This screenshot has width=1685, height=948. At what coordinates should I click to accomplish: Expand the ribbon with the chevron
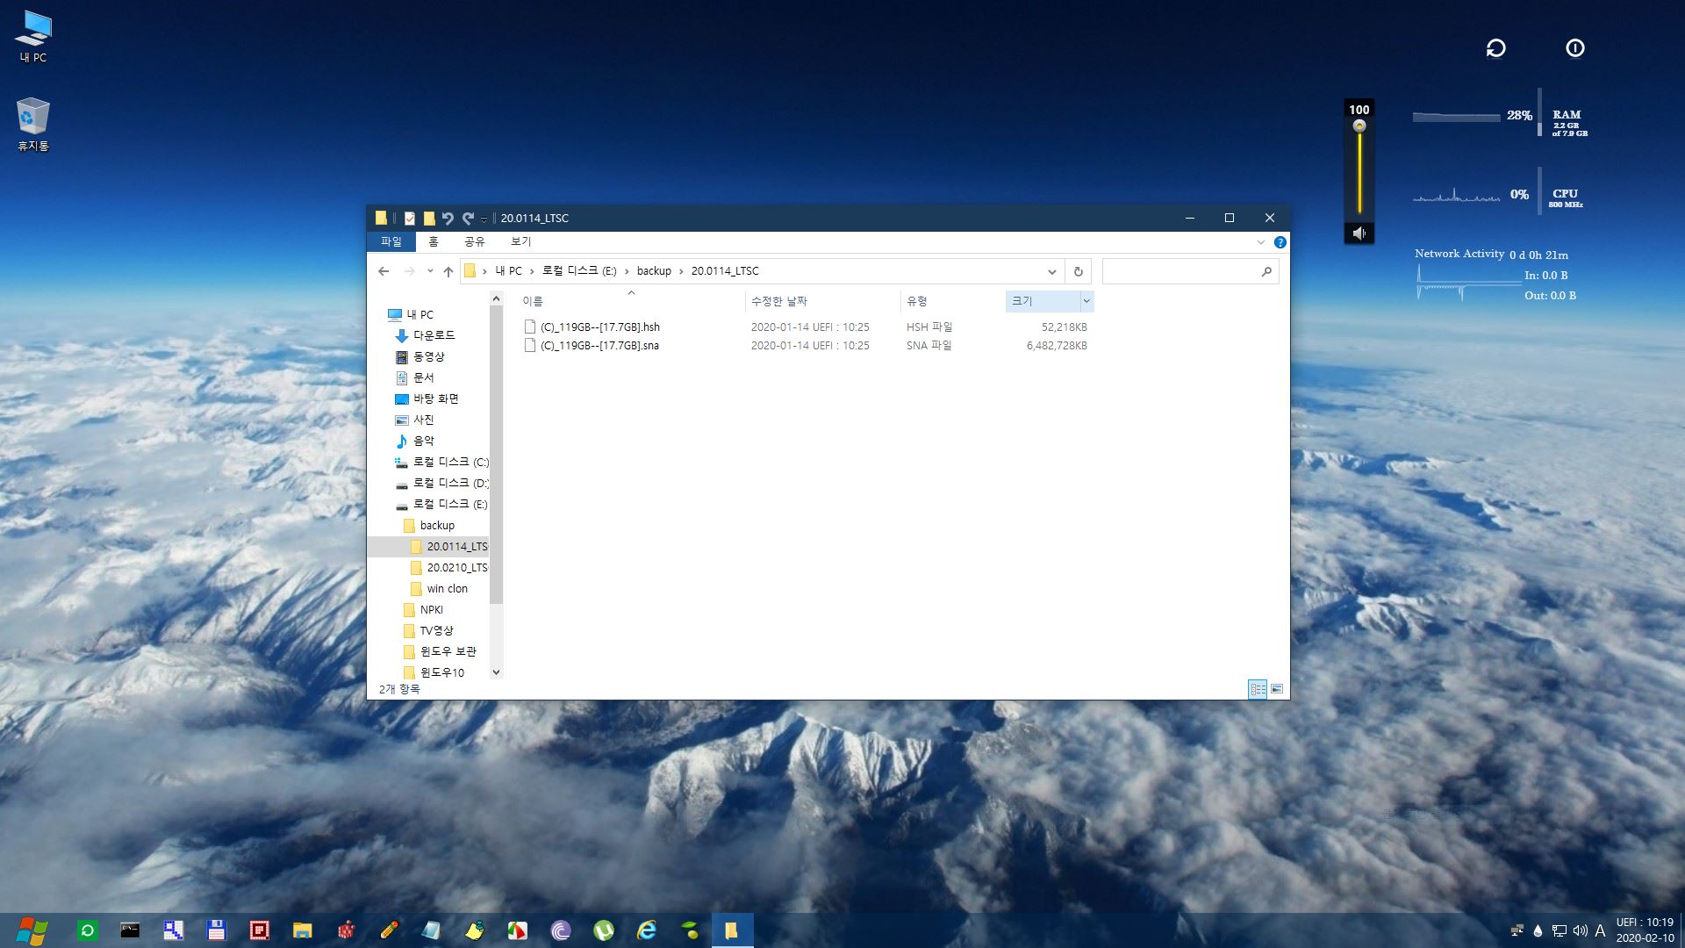pyautogui.click(x=1261, y=242)
